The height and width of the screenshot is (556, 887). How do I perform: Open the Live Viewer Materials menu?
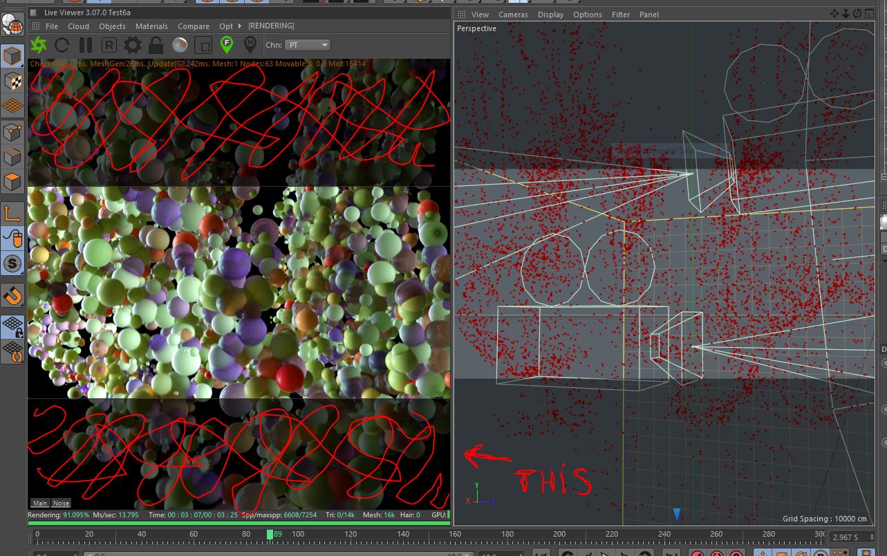click(151, 26)
